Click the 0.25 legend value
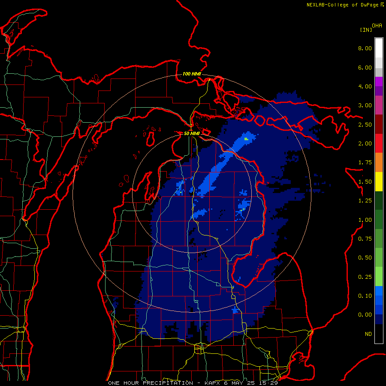Screen dimensions: 386x386 [x=365, y=277]
